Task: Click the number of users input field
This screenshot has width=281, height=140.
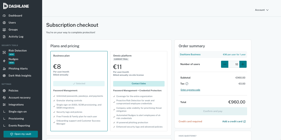Action: [x=234, y=64]
